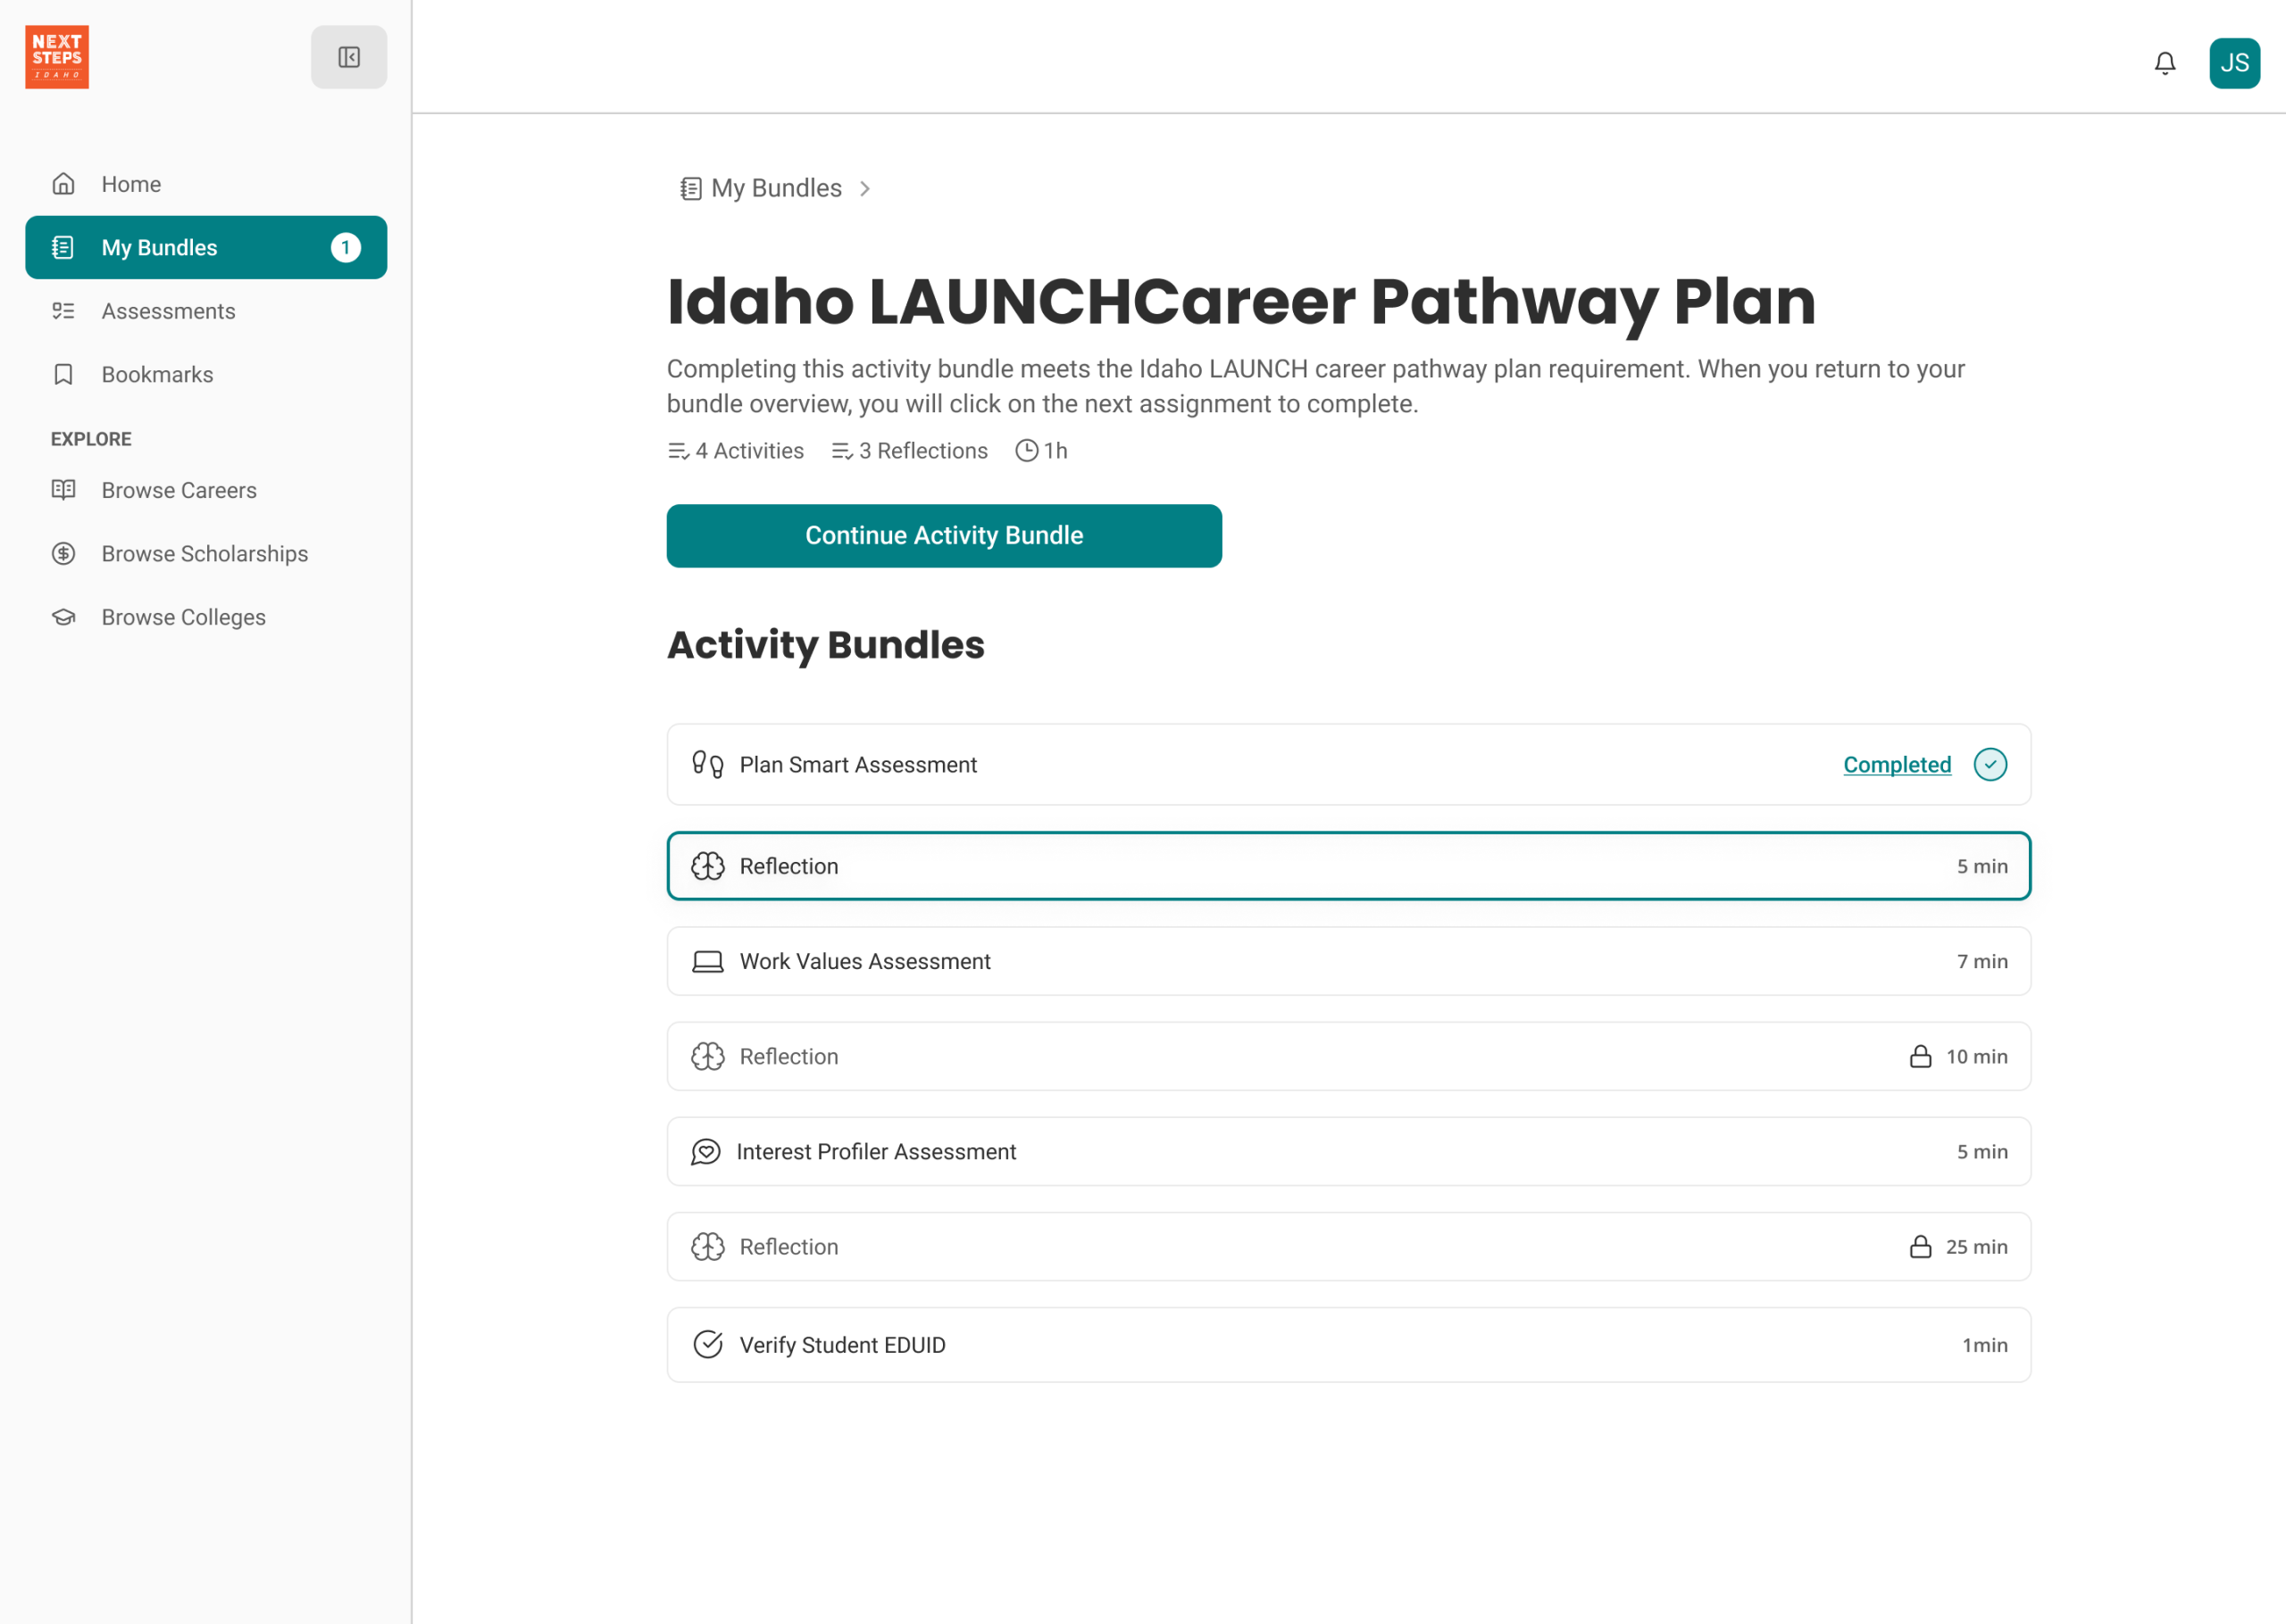Screen dimensions: 2286x1624
Task: Click the lock on 10 min Reflection
Action: [1919, 1056]
